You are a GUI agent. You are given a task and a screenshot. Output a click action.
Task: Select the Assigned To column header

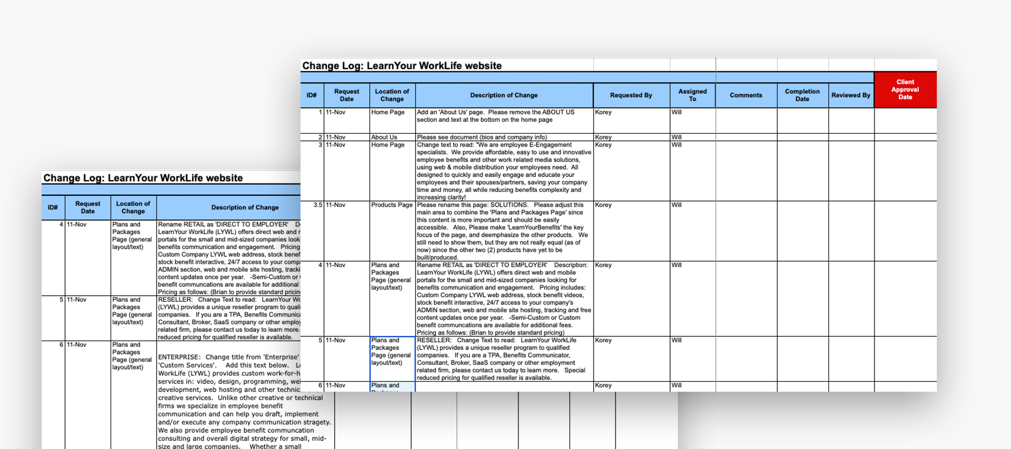pyautogui.click(x=693, y=95)
